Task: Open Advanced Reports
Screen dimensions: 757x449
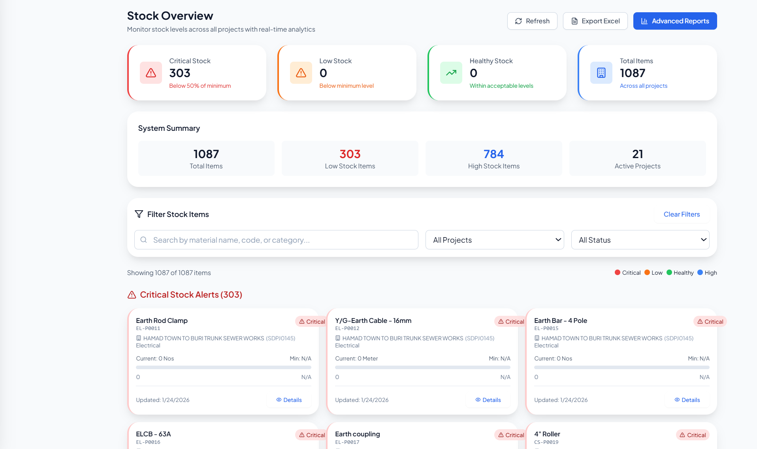Action: tap(675, 21)
